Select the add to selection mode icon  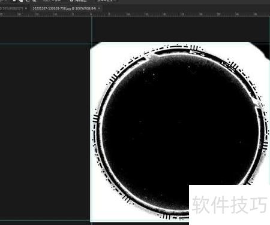[21, 1]
